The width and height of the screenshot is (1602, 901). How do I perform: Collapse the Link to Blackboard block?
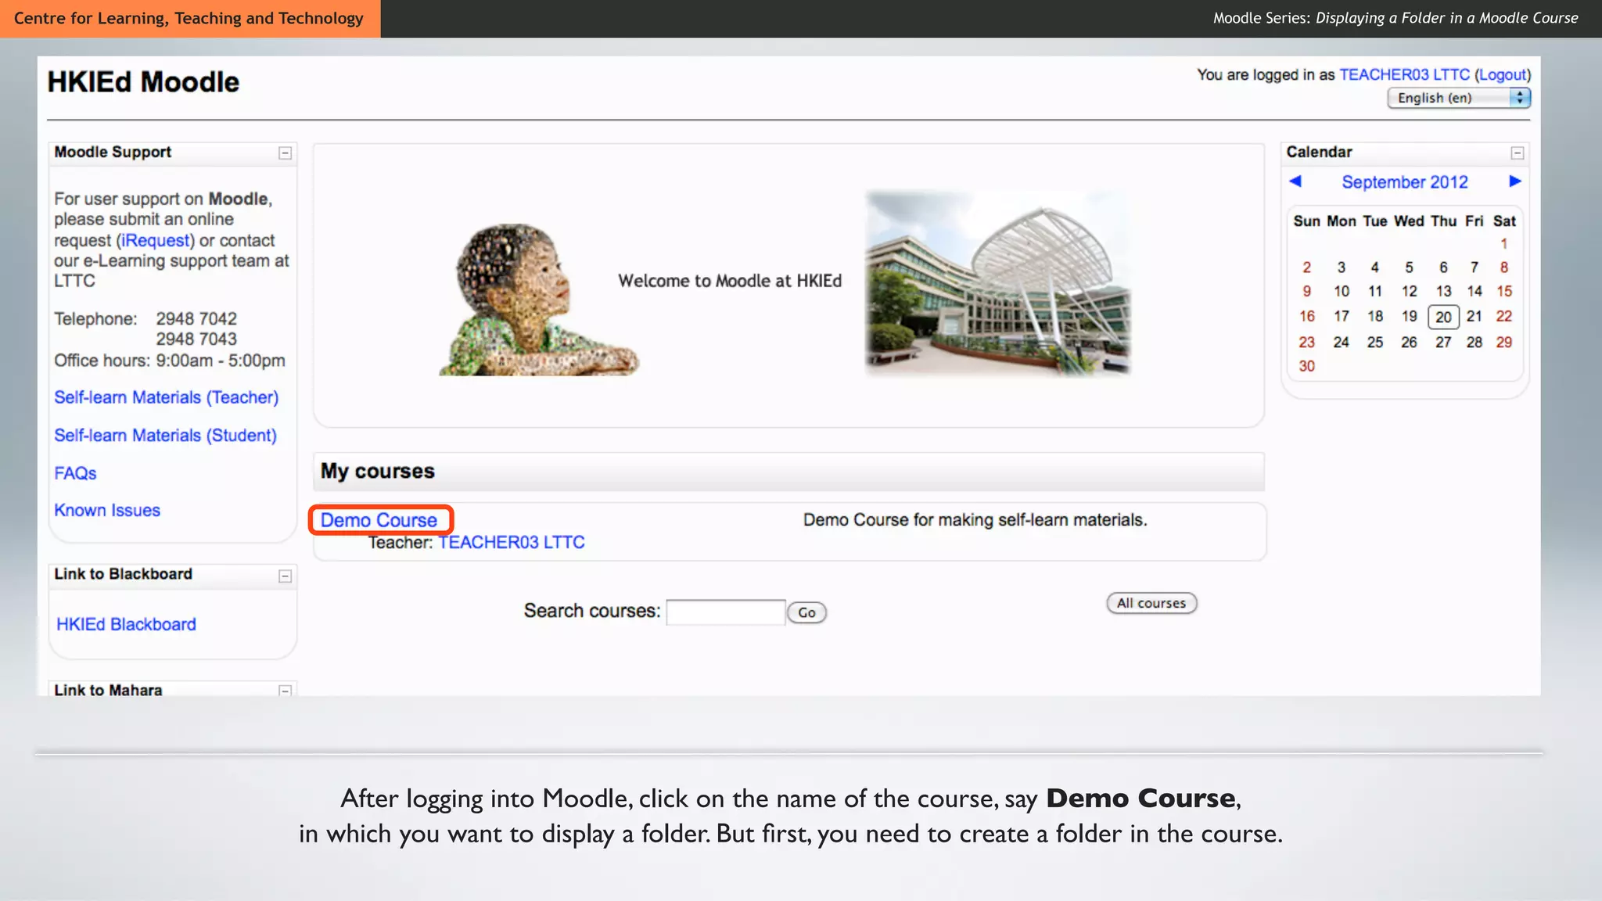pos(286,576)
